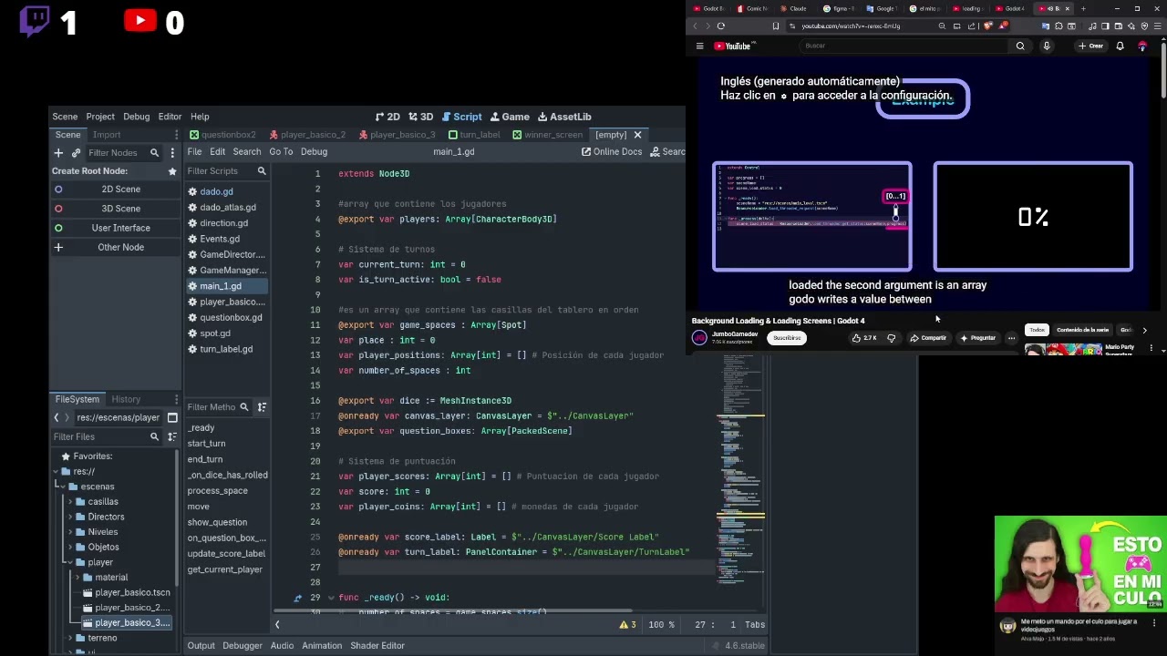1167x656 pixels.
Task: Create a 2D Scene root node
Action: click(117, 190)
